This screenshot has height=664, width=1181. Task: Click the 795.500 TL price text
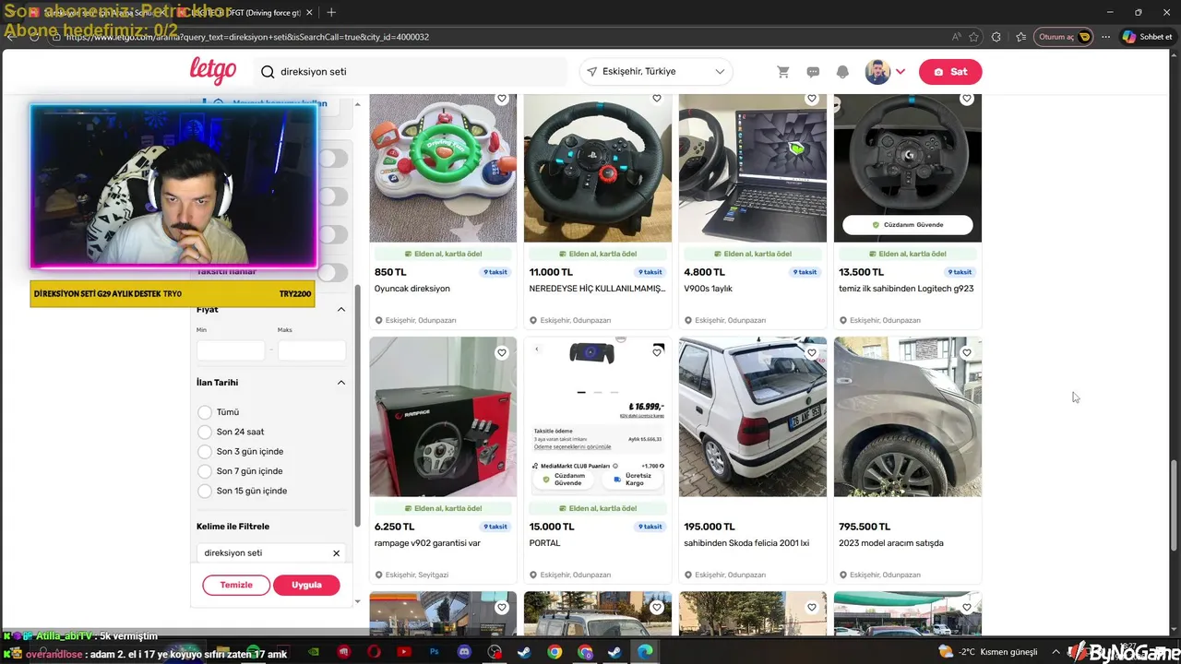pos(865,527)
